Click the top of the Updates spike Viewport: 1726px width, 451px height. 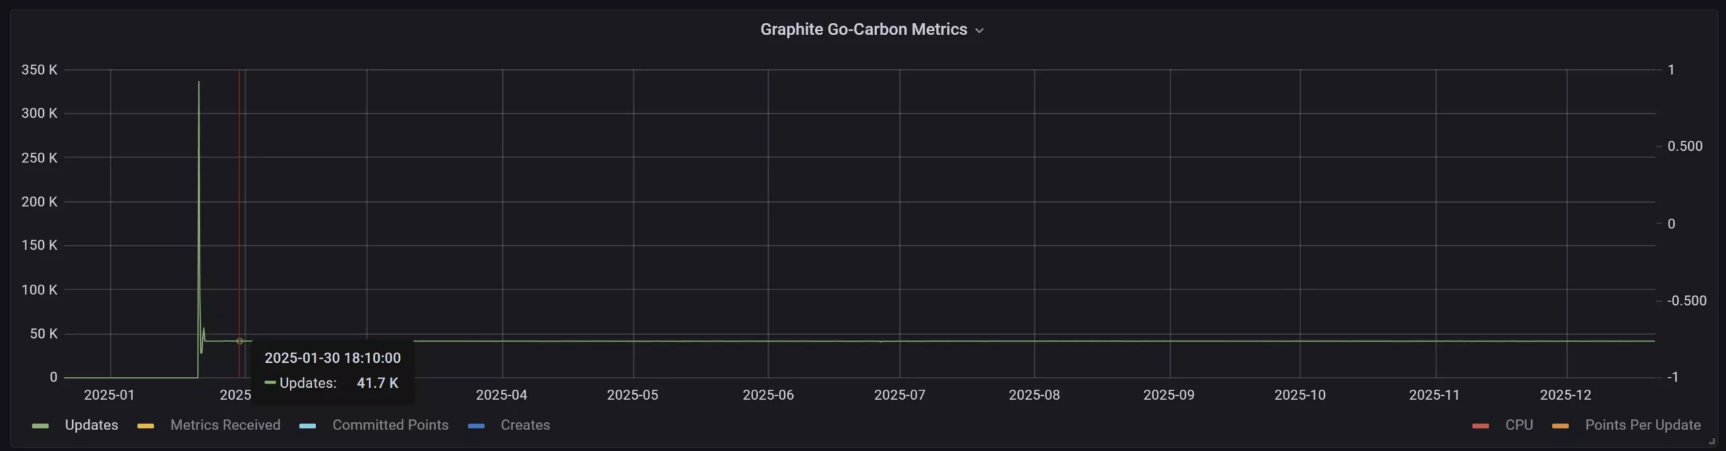pyautogui.click(x=198, y=82)
